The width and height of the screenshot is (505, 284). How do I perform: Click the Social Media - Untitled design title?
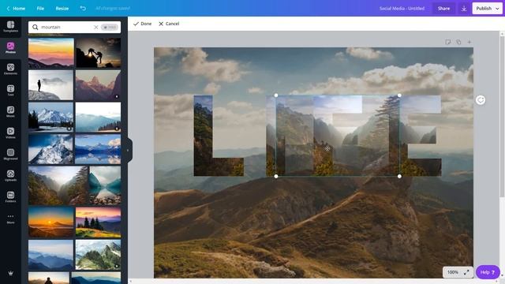(x=402, y=9)
